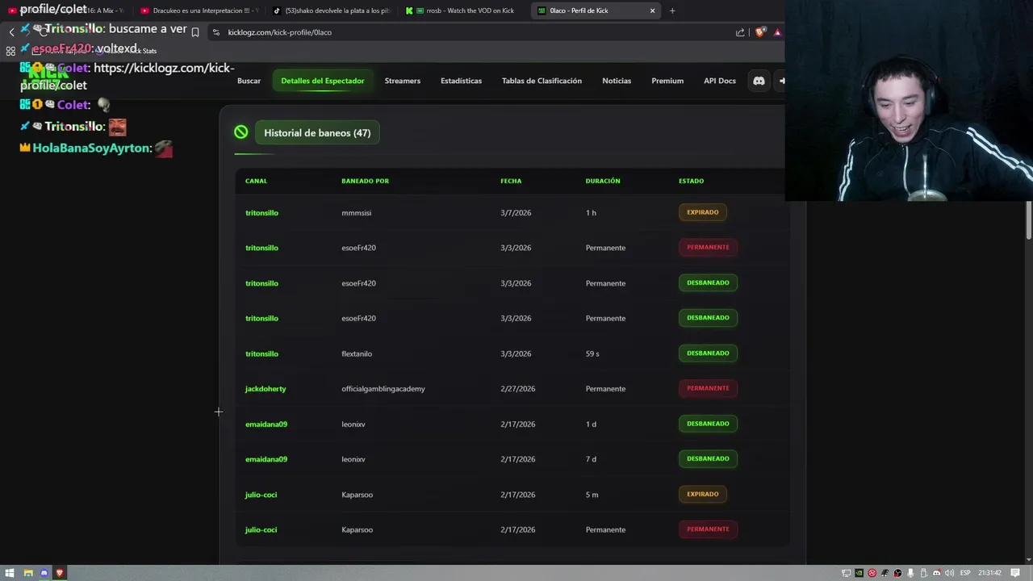Open the Noticias nav item
The image size is (1033, 581).
617,81
